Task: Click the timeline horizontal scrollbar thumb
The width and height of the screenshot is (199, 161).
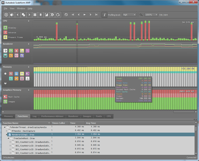Action: [184, 112]
